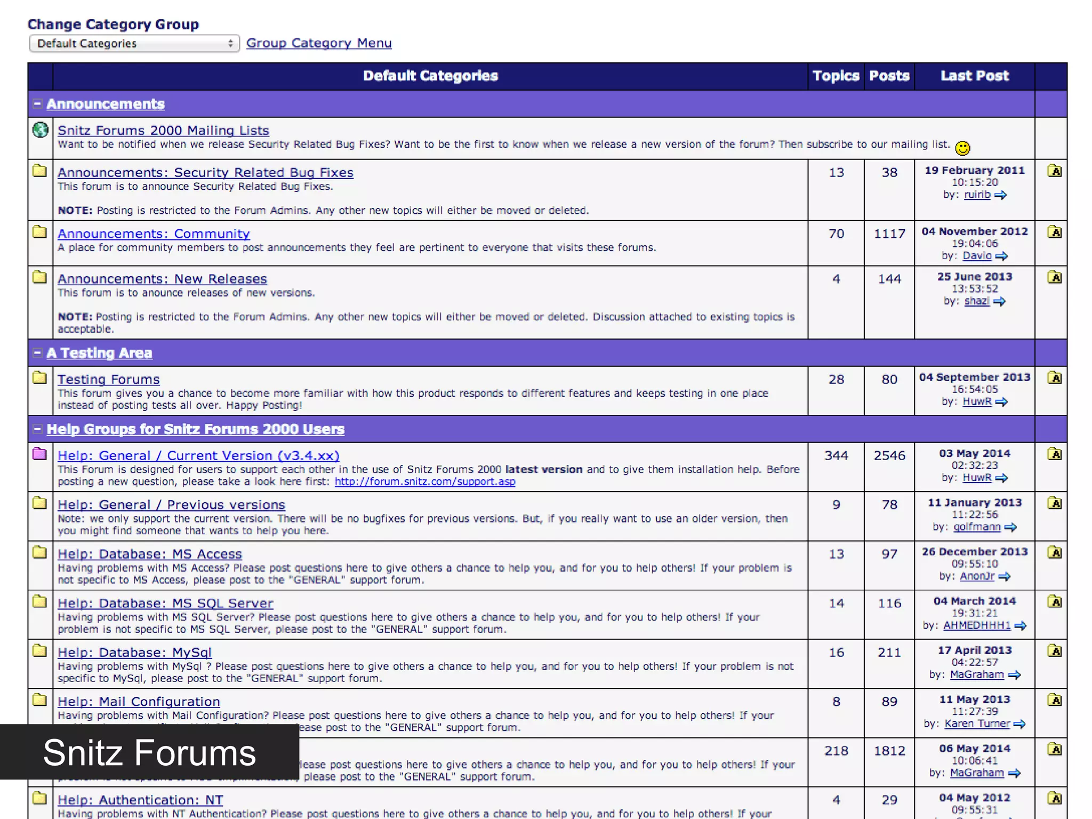This screenshot has height=819, width=1092.
Task: Jump to last post arrow by AnonJr
Action: coord(1004,576)
